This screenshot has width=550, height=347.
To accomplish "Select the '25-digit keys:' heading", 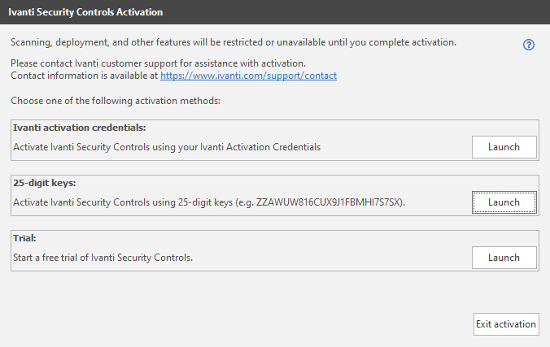I will (45, 183).
